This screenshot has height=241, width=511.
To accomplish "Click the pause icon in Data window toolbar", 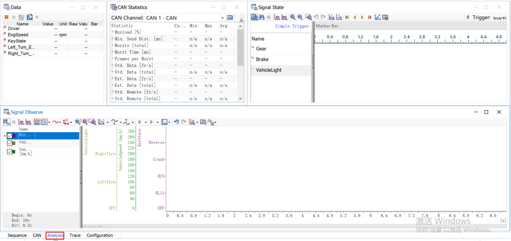I will 14,17.
